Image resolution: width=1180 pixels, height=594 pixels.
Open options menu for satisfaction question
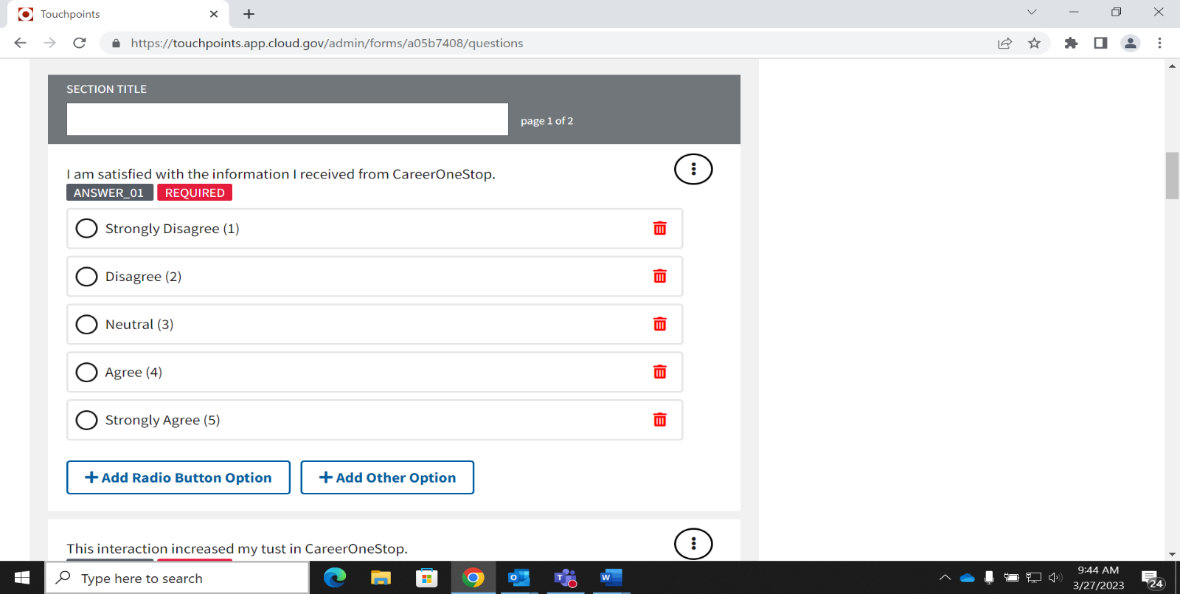pos(693,170)
